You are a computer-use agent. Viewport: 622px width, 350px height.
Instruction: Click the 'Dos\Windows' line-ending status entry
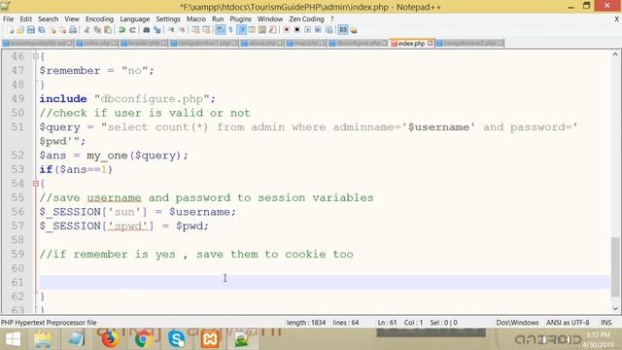coord(517,323)
